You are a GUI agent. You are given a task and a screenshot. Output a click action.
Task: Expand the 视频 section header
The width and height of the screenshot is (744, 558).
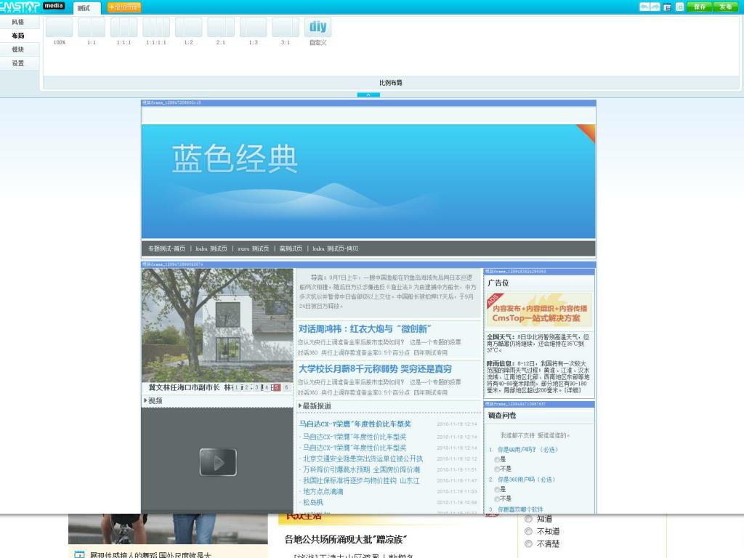pos(145,401)
